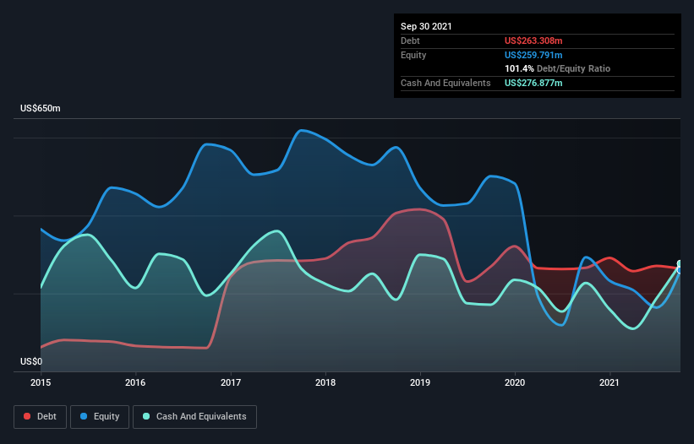
Task: Click the US$650m y-axis label
Action: [x=41, y=108]
